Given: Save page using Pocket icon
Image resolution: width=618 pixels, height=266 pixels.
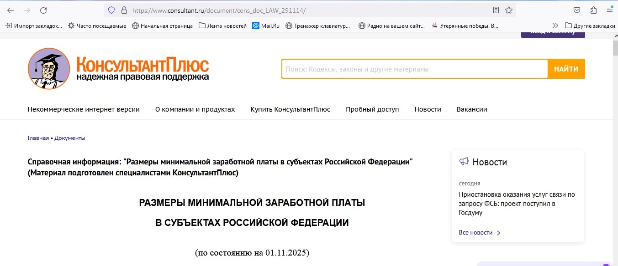Looking at the screenshot, I should tap(577, 10).
